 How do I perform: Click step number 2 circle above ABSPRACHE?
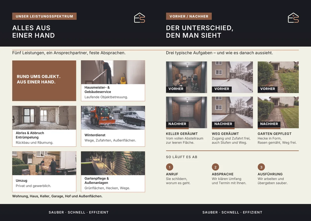(215, 167)
